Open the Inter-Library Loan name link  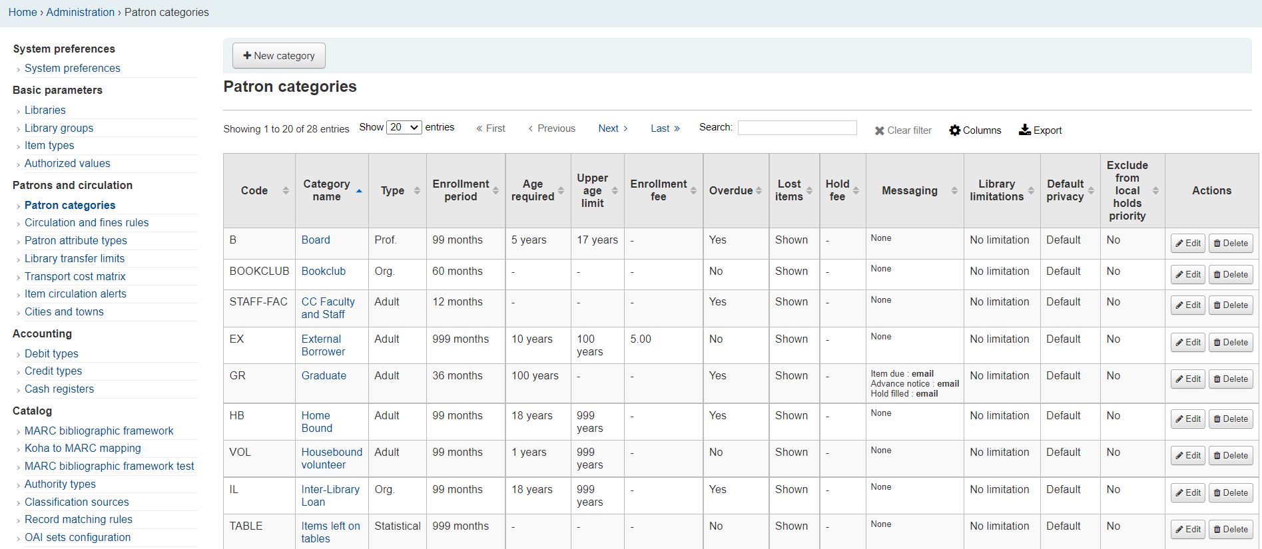[330, 496]
